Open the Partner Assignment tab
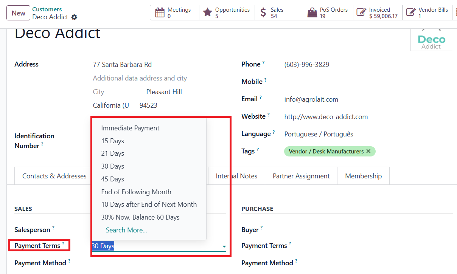The width and height of the screenshot is (457, 274). click(x=301, y=176)
